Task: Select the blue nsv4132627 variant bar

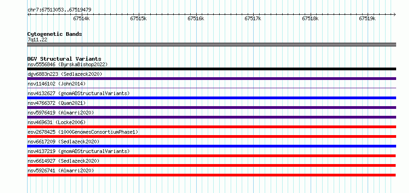Action: [212, 98]
